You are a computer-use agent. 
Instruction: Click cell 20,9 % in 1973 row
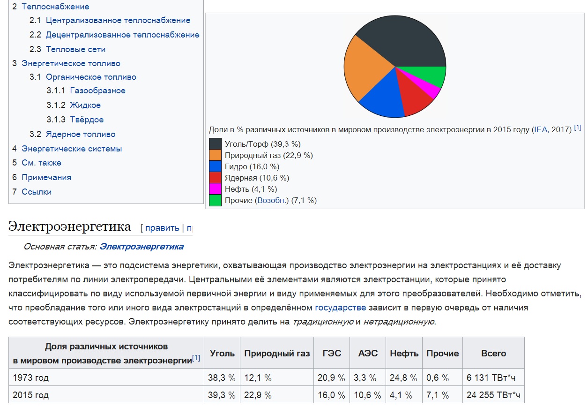pyautogui.click(x=331, y=377)
